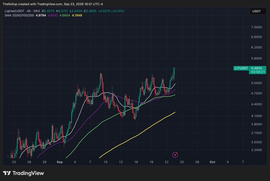Click the current price 5.4655 tag
Image resolution: width=270 pixels, height=181 pixels.
pos(256,68)
